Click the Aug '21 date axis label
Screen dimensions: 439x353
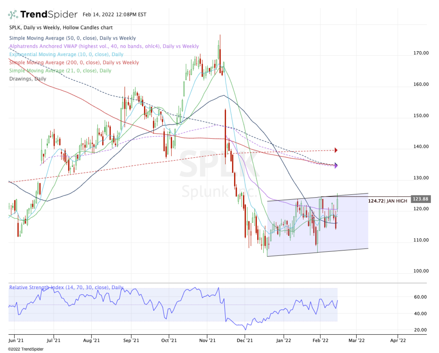91,340
